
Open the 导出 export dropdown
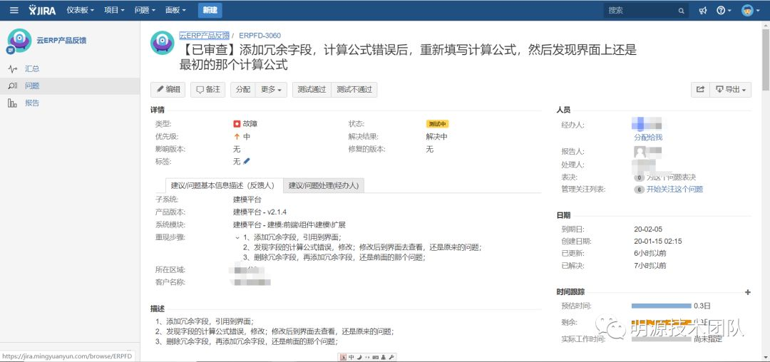click(x=731, y=90)
